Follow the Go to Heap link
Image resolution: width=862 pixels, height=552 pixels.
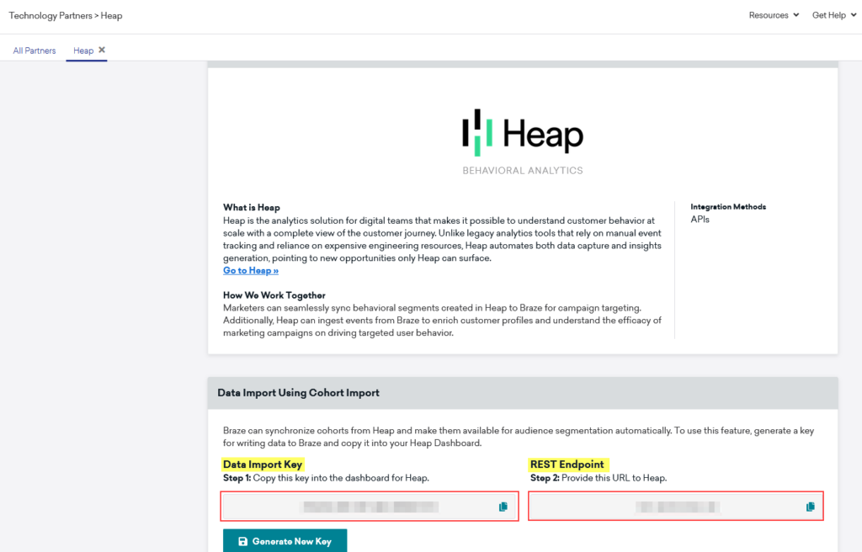point(251,271)
